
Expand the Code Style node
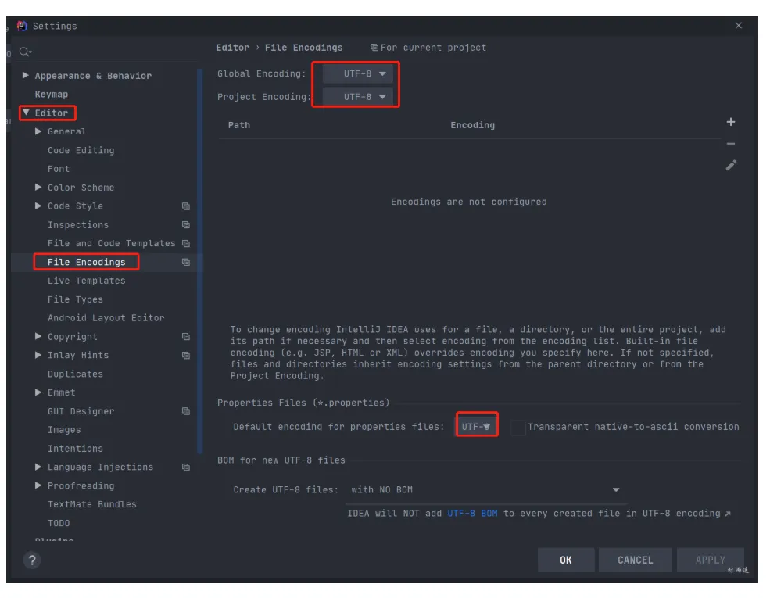38,206
